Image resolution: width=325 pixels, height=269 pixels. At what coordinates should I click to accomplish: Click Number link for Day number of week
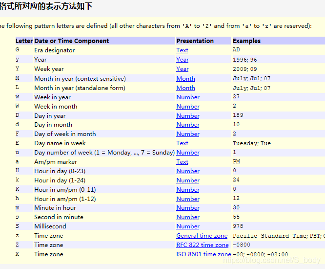[188, 153]
